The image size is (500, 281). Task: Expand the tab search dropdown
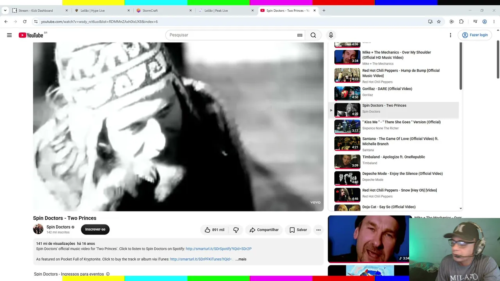click(5, 11)
